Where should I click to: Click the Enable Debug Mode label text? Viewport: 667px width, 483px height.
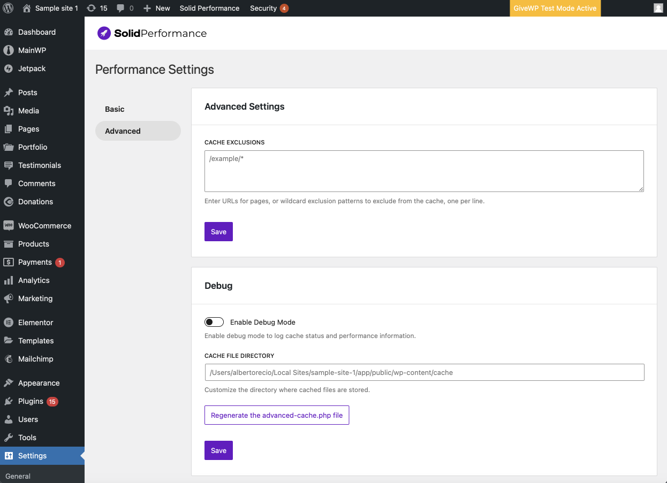click(x=263, y=322)
